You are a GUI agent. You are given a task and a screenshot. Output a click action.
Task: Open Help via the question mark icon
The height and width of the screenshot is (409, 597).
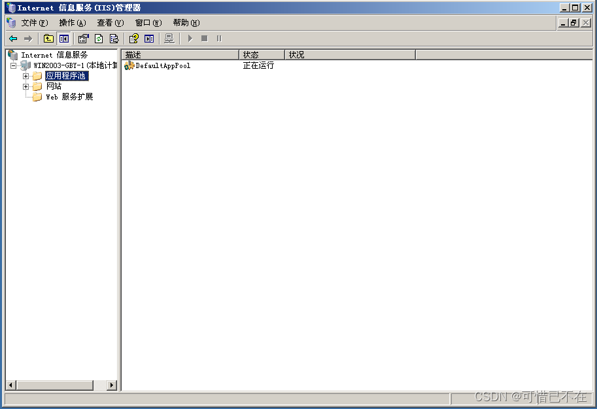click(x=132, y=39)
